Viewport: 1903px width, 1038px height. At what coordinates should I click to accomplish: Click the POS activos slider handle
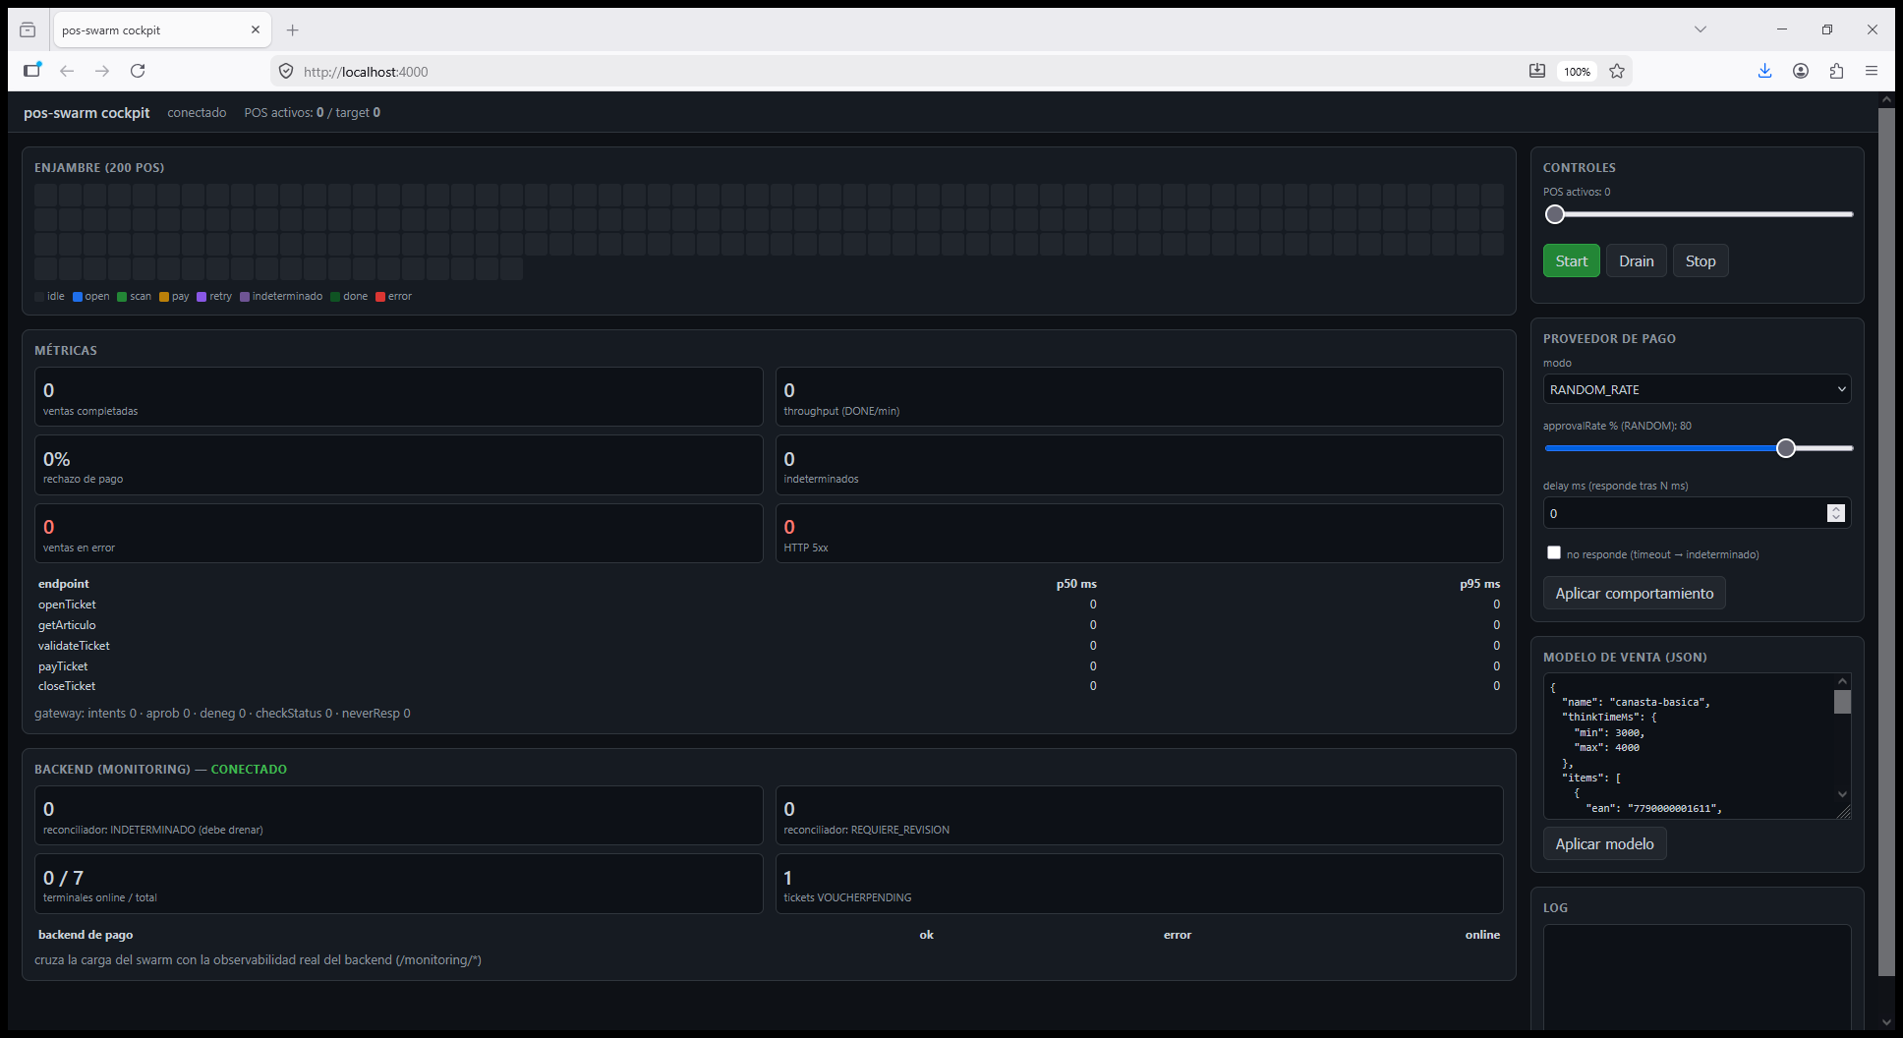[x=1554, y=214]
